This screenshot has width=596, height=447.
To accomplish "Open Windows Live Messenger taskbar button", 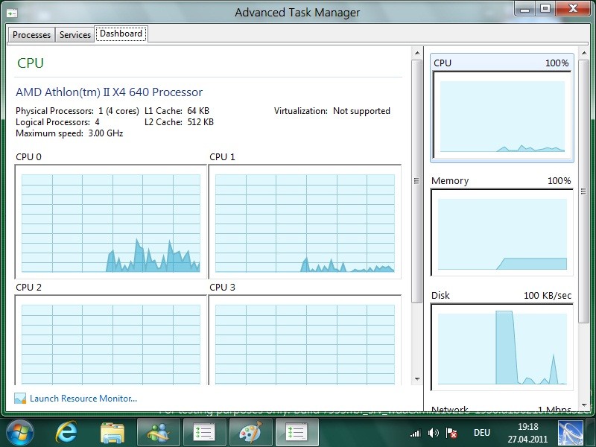I will (159, 433).
